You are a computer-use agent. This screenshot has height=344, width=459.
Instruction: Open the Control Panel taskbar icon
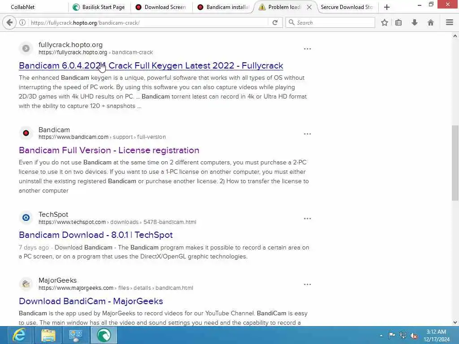[76, 335]
